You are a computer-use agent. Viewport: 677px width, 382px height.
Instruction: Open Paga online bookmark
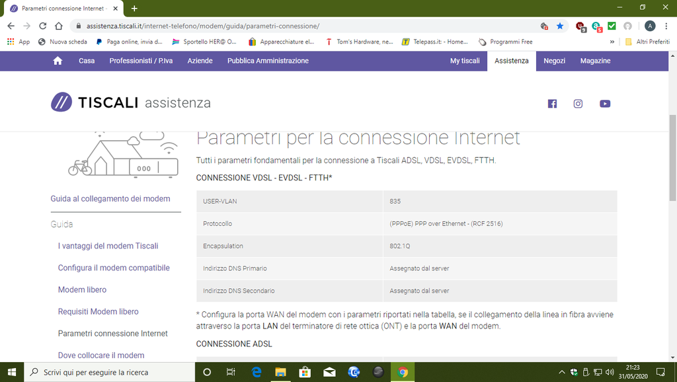(129, 42)
